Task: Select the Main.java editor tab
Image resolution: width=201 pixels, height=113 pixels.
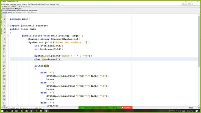Action: (16, 9)
